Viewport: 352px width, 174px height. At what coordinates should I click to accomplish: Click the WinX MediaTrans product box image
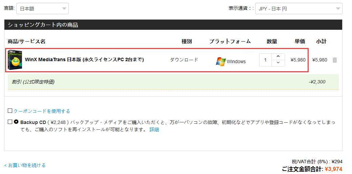coord(15,60)
